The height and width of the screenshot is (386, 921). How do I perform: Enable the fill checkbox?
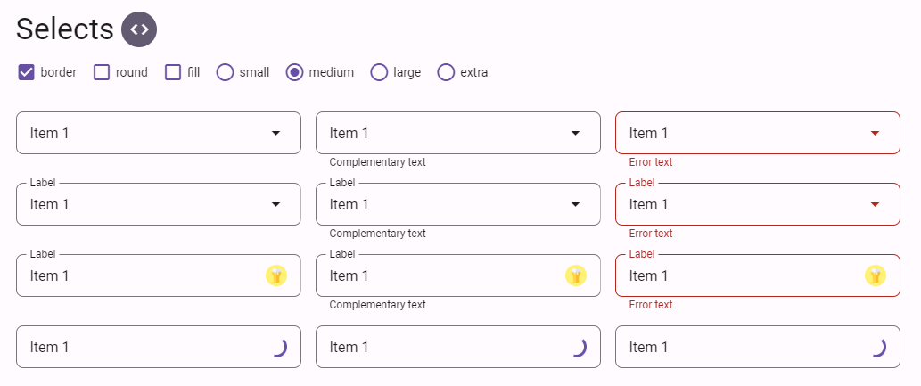tap(173, 73)
